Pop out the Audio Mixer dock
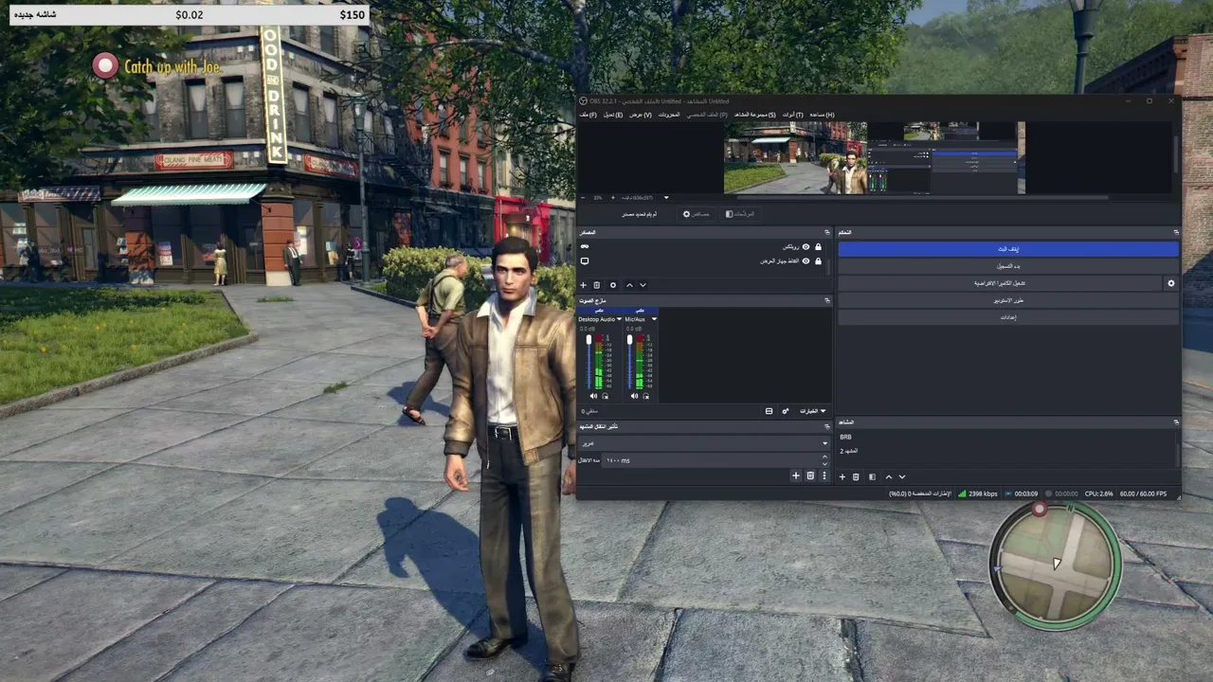 coord(827,300)
